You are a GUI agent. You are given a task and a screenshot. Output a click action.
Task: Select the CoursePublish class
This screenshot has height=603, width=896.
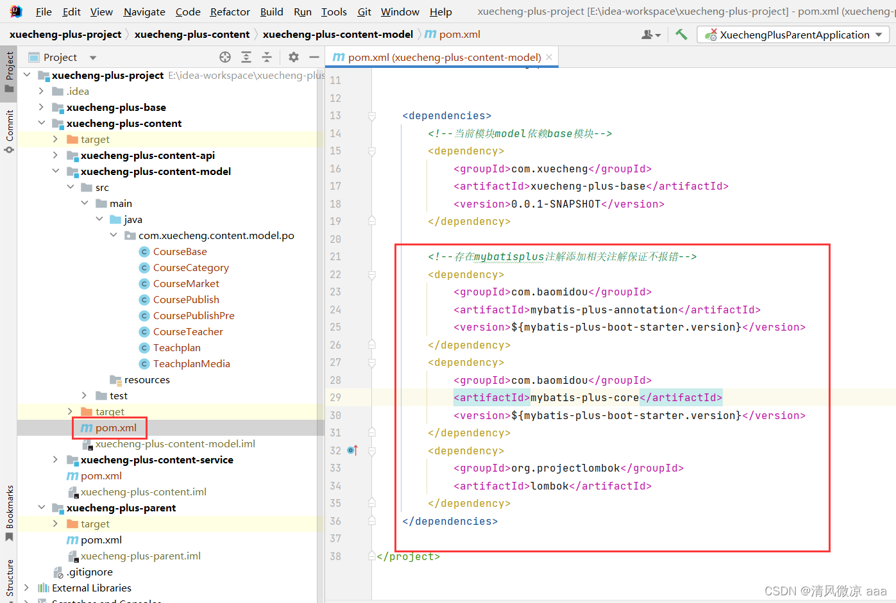(186, 299)
